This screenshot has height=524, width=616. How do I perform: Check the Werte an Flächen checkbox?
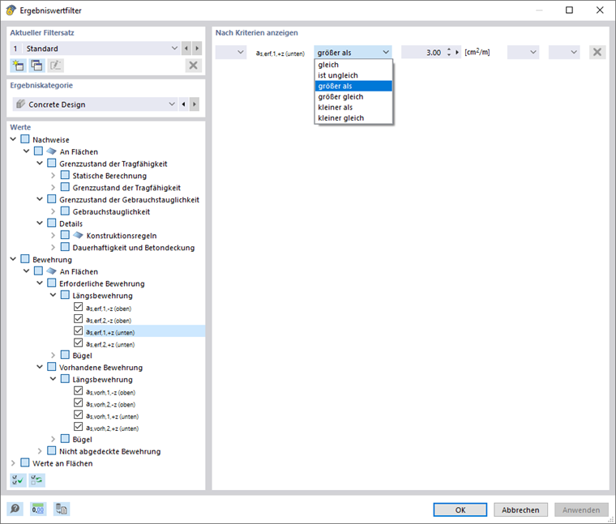[x=25, y=462]
